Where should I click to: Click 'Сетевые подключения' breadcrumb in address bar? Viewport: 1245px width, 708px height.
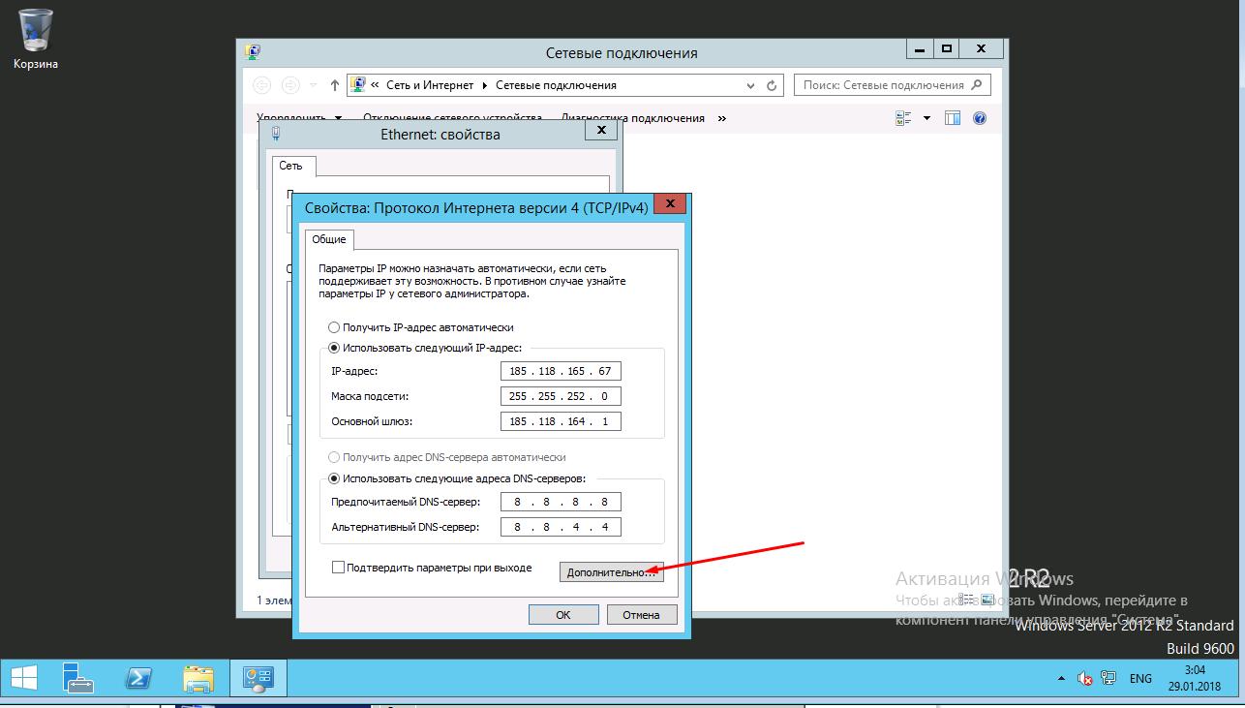pyautogui.click(x=555, y=85)
